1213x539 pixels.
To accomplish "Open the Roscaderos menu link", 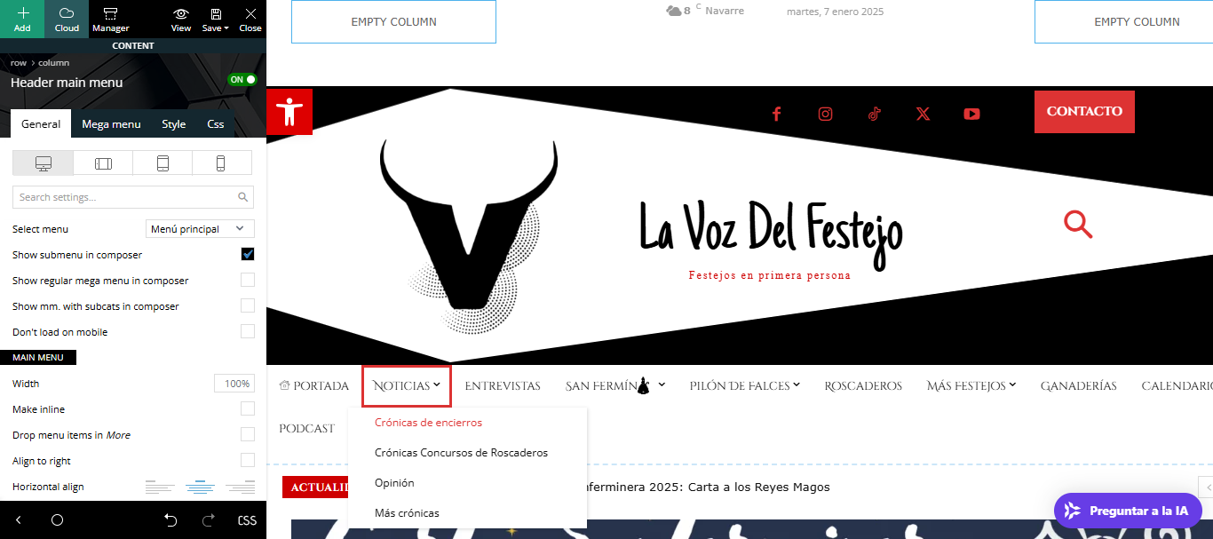I will point(863,386).
